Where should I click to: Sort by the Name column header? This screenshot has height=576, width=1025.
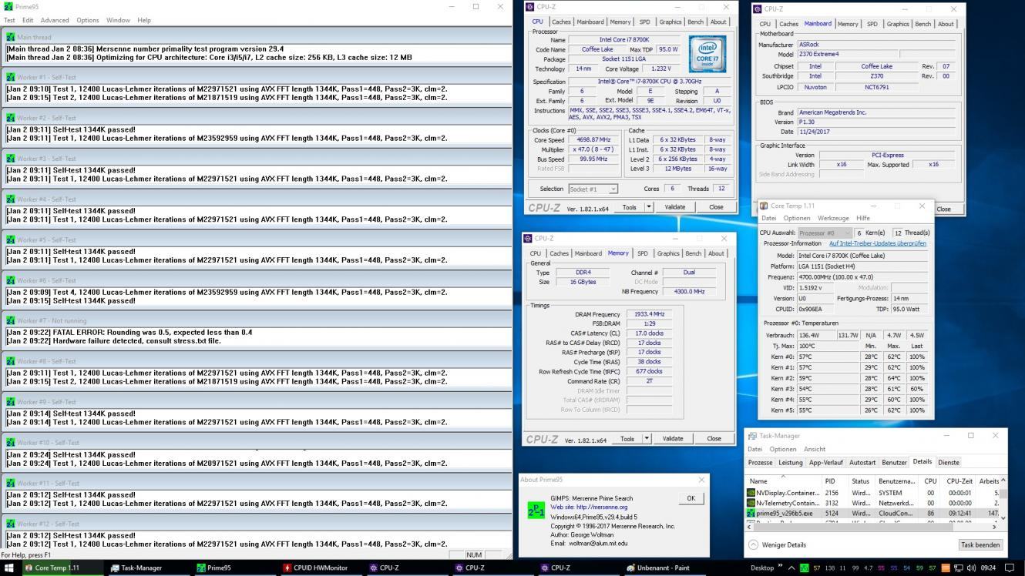(784, 481)
